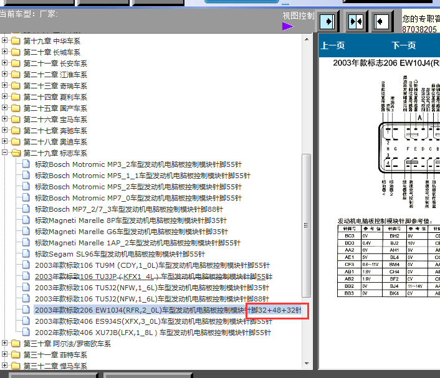This screenshot has width=440, height=378.
Task: Go to previous page with 上一页
Action: click(x=333, y=45)
